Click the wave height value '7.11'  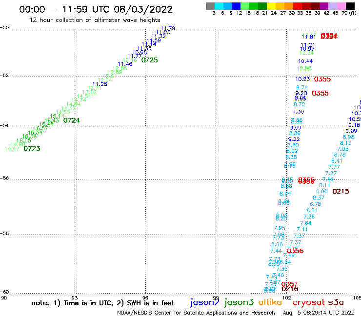[x=302, y=229]
